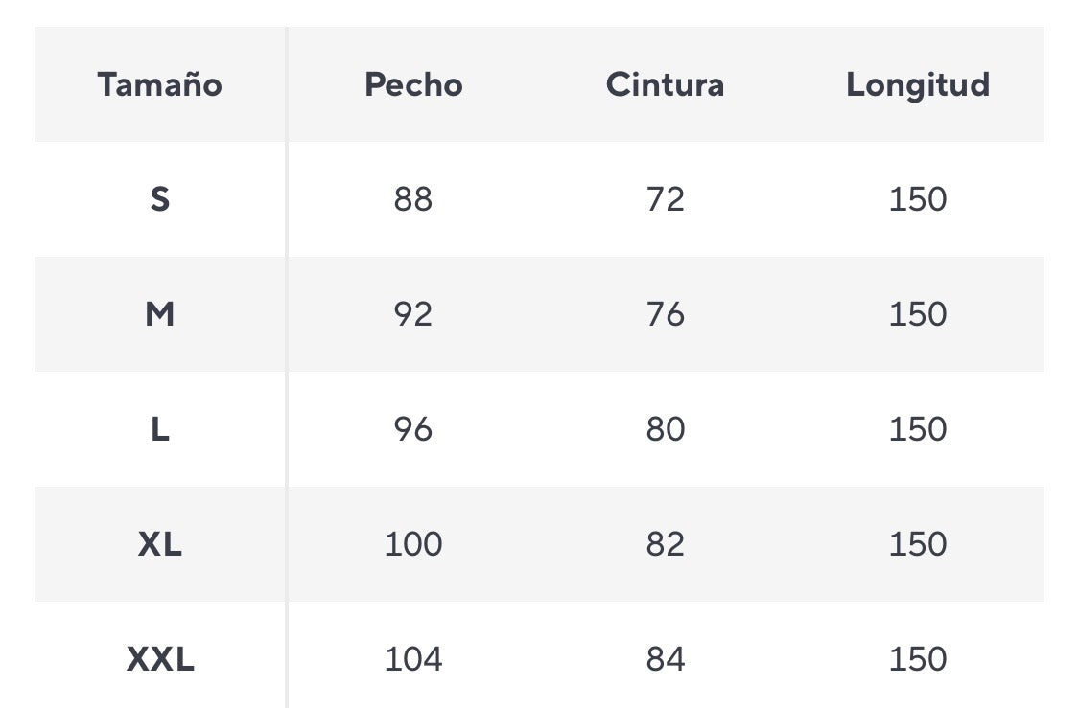The image size is (1079, 708).
Task: Click the waist value 82 for XL
Action: [665, 544]
